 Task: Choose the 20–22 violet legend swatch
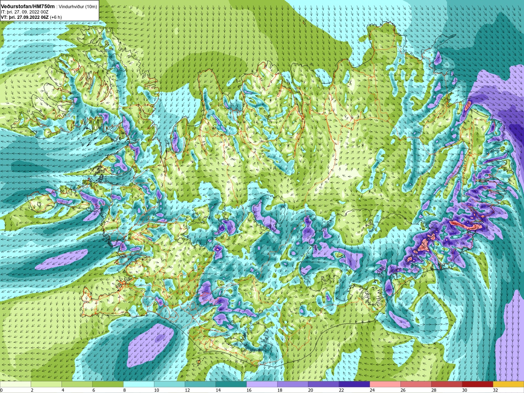click(x=324, y=384)
